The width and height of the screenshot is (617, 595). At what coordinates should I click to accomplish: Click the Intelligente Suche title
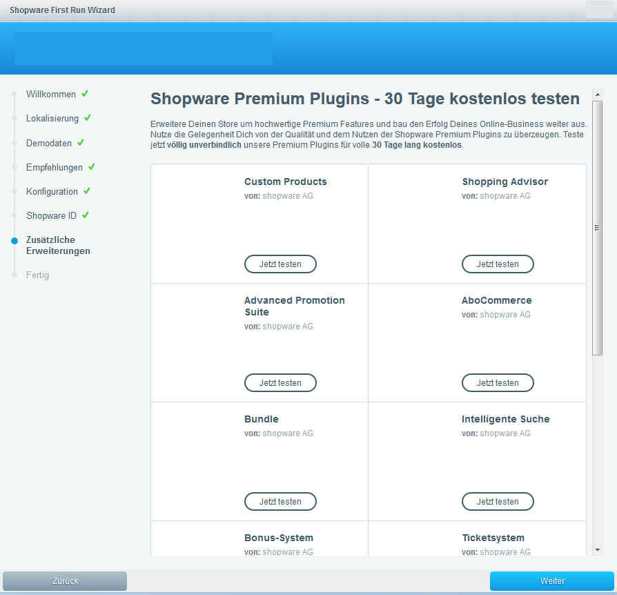(x=506, y=419)
